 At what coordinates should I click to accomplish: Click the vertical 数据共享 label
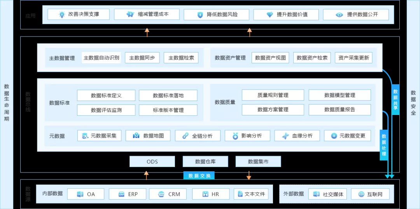tap(395, 100)
